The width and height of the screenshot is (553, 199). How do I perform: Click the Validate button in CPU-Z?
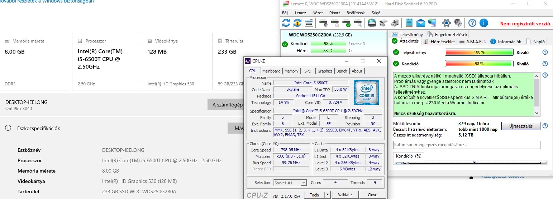pyautogui.click(x=344, y=195)
